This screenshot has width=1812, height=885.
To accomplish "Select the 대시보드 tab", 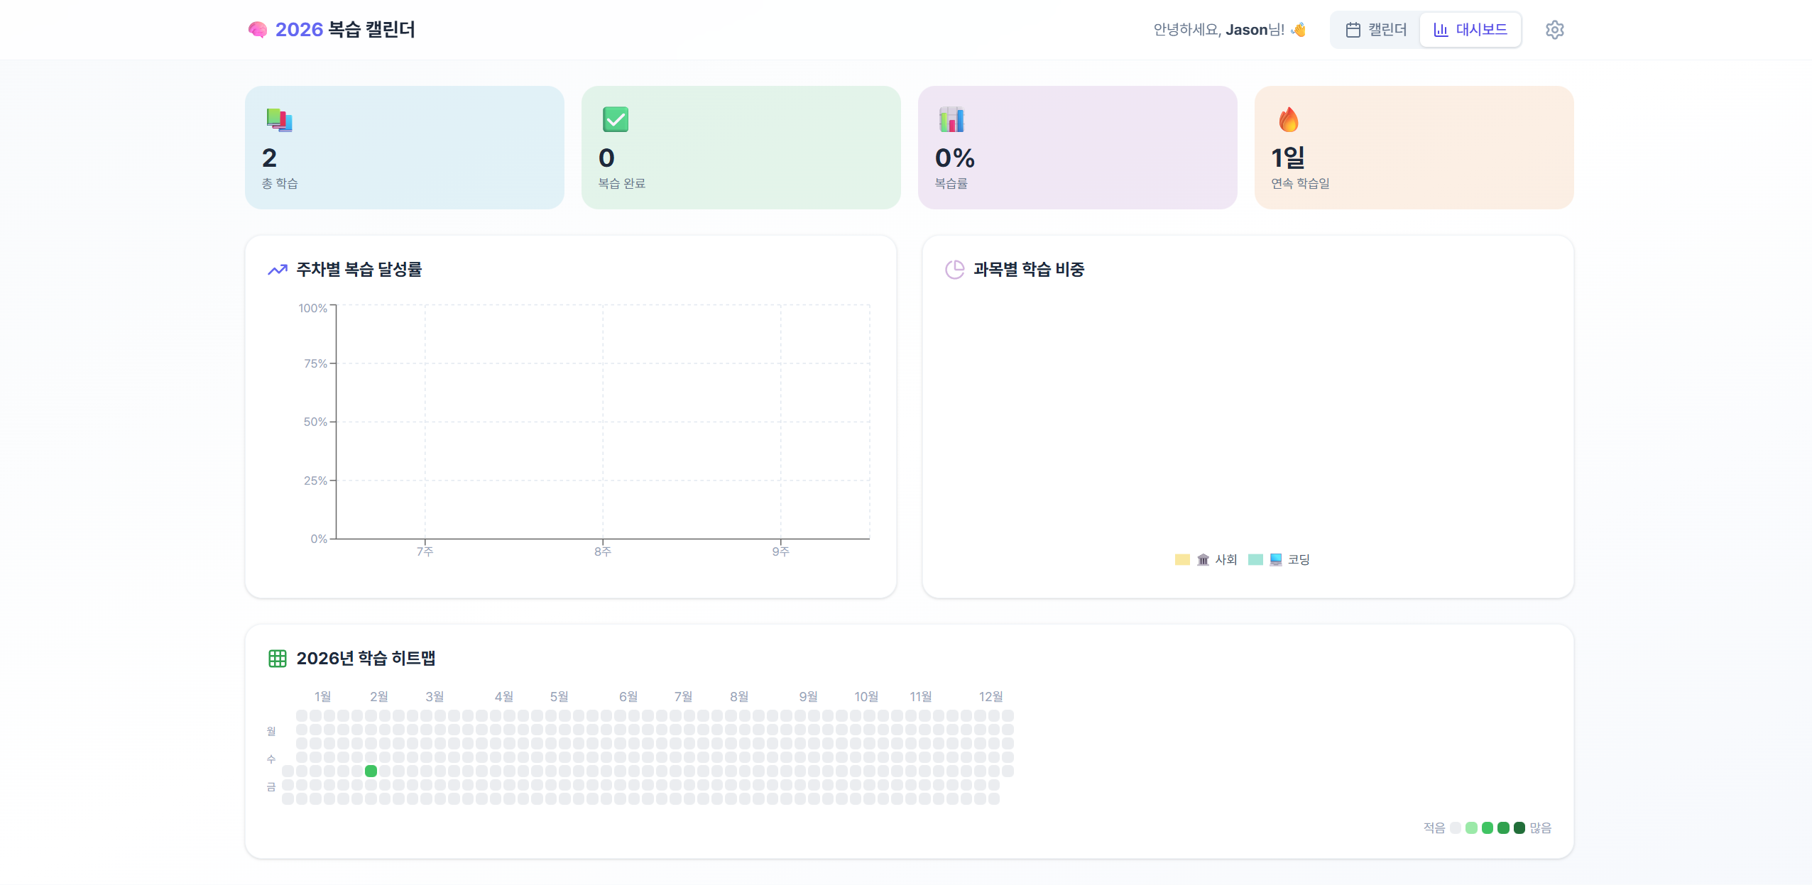I will coord(1470,30).
